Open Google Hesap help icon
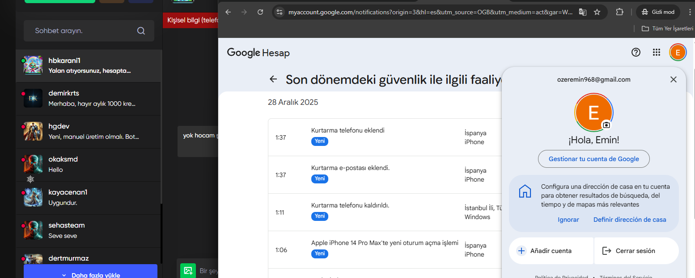The width and height of the screenshot is (695, 278). 636,52
